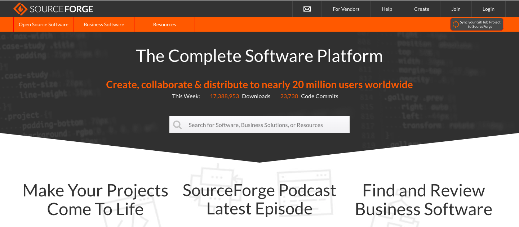519x227 pixels.
Task: Click the SourceForge wordmark text
Action: [x=61, y=9]
